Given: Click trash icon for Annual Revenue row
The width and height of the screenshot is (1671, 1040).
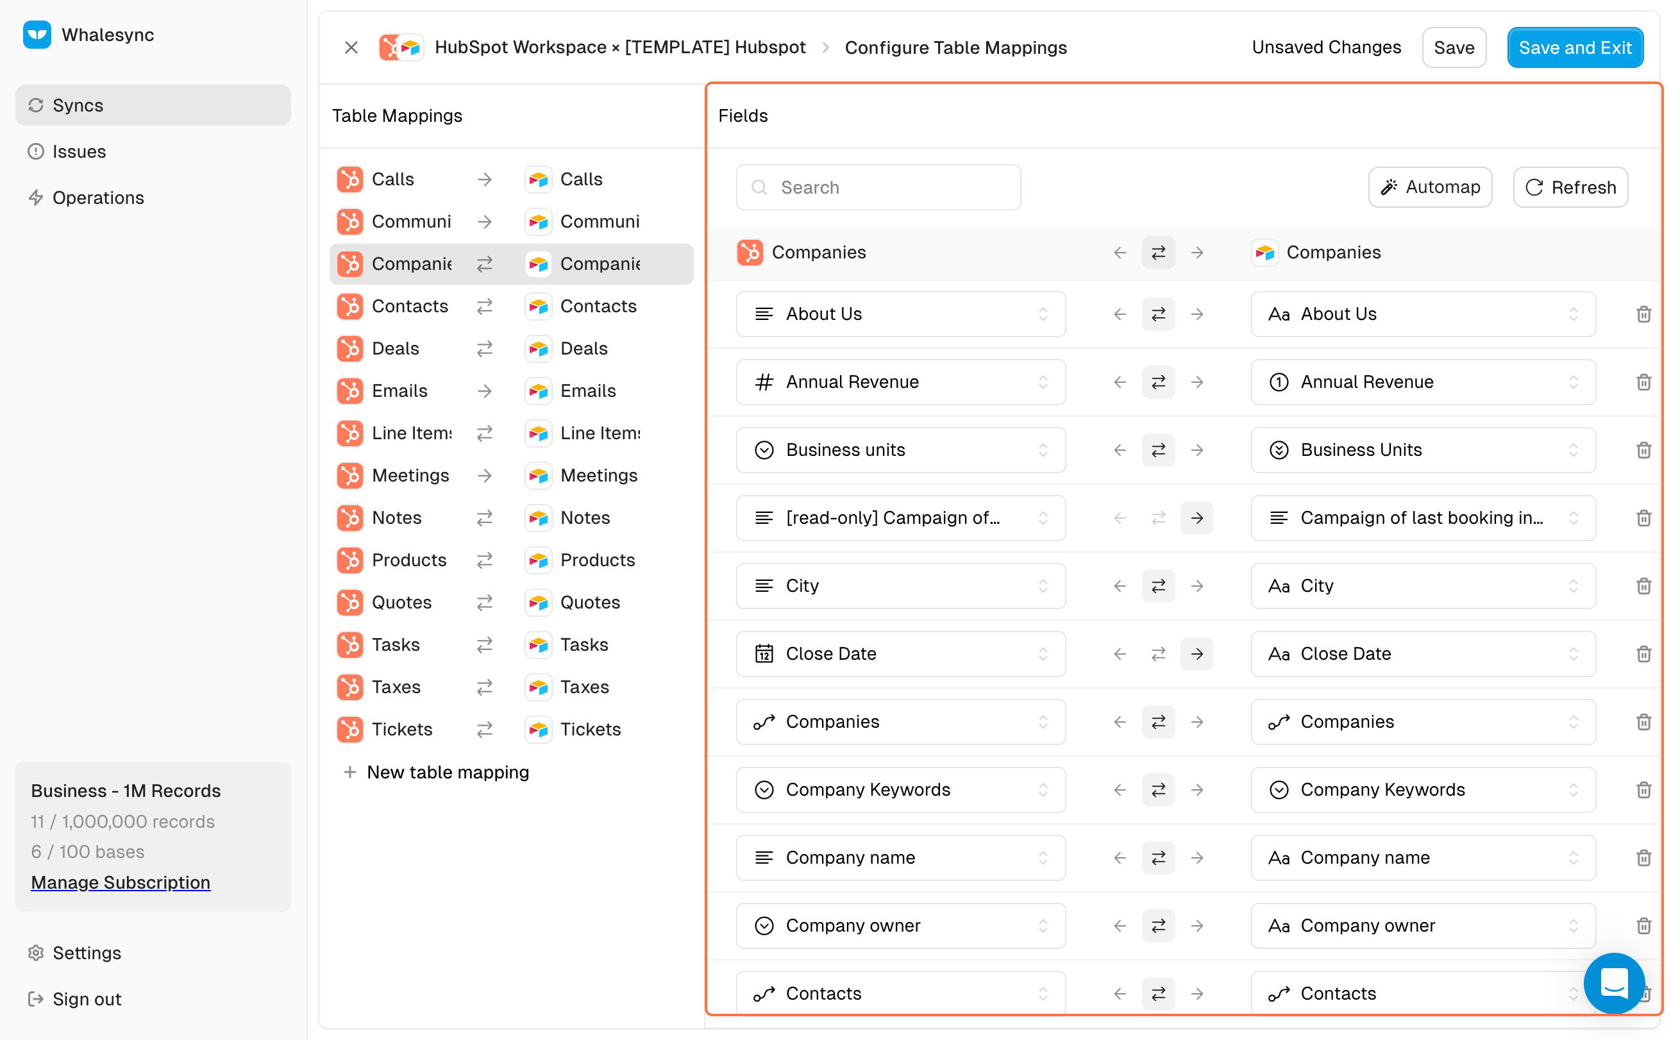Looking at the screenshot, I should tap(1643, 382).
